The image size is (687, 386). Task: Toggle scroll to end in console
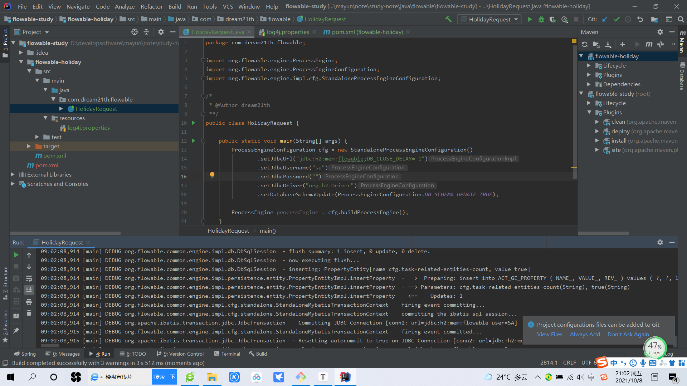point(29,290)
